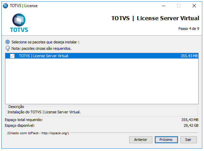Proceed with the Próximo button
This screenshot has height=151, width=204.
166,140
